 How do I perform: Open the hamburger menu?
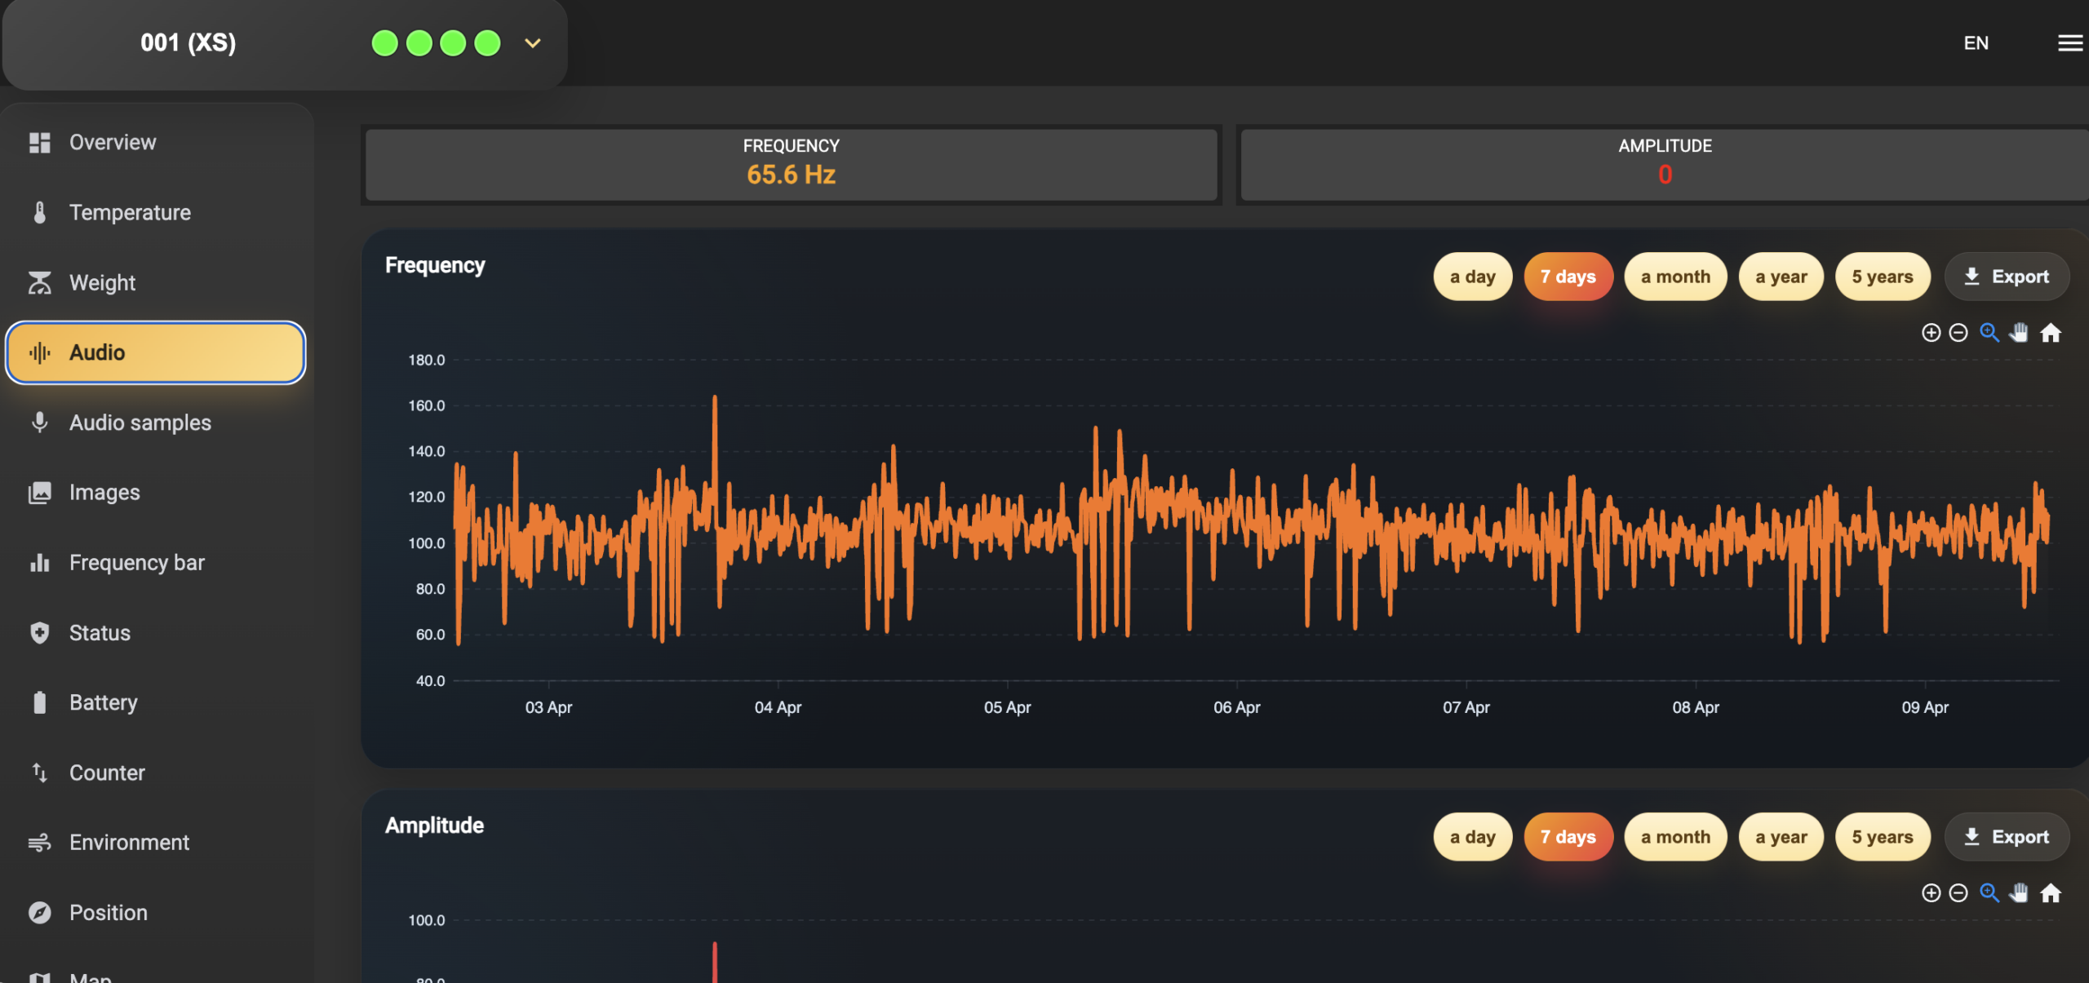click(x=2070, y=43)
